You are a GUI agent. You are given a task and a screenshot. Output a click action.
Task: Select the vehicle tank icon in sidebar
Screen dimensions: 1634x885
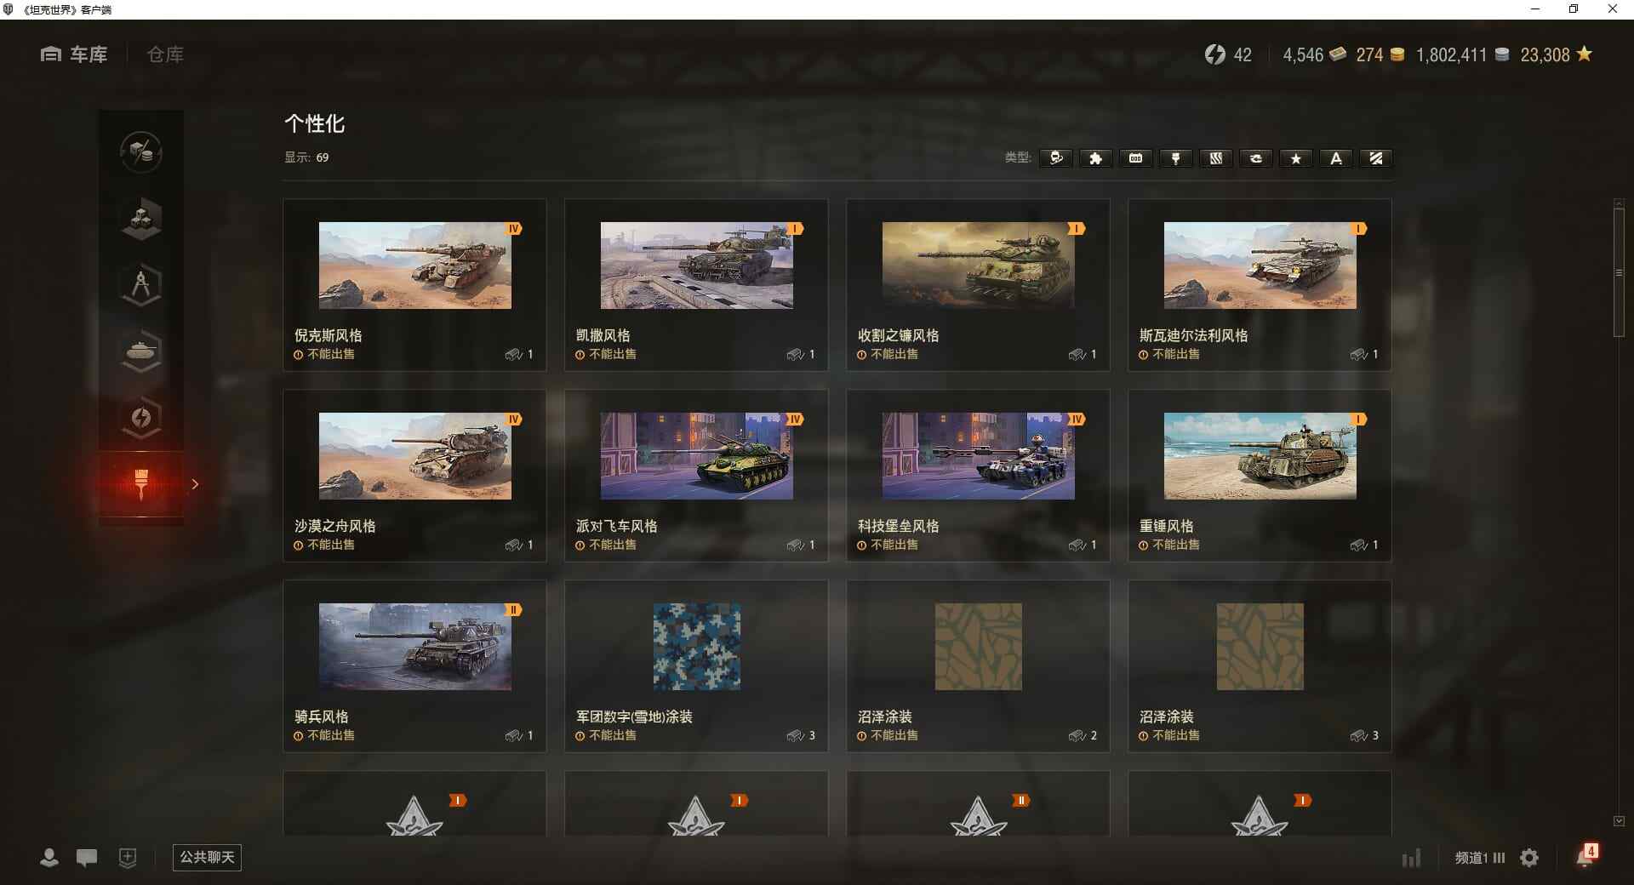coord(141,351)
